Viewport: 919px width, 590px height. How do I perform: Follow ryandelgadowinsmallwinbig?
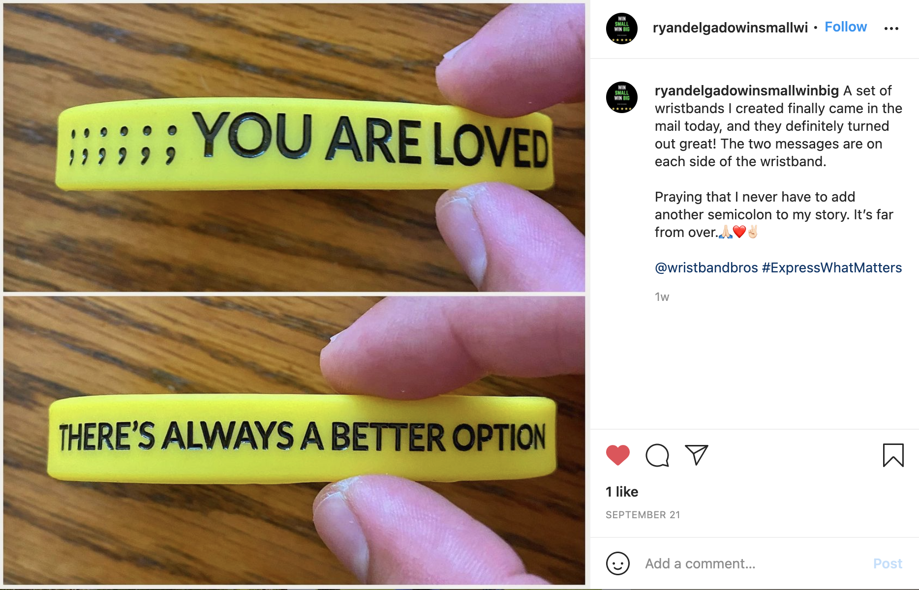tap(845, 27)
